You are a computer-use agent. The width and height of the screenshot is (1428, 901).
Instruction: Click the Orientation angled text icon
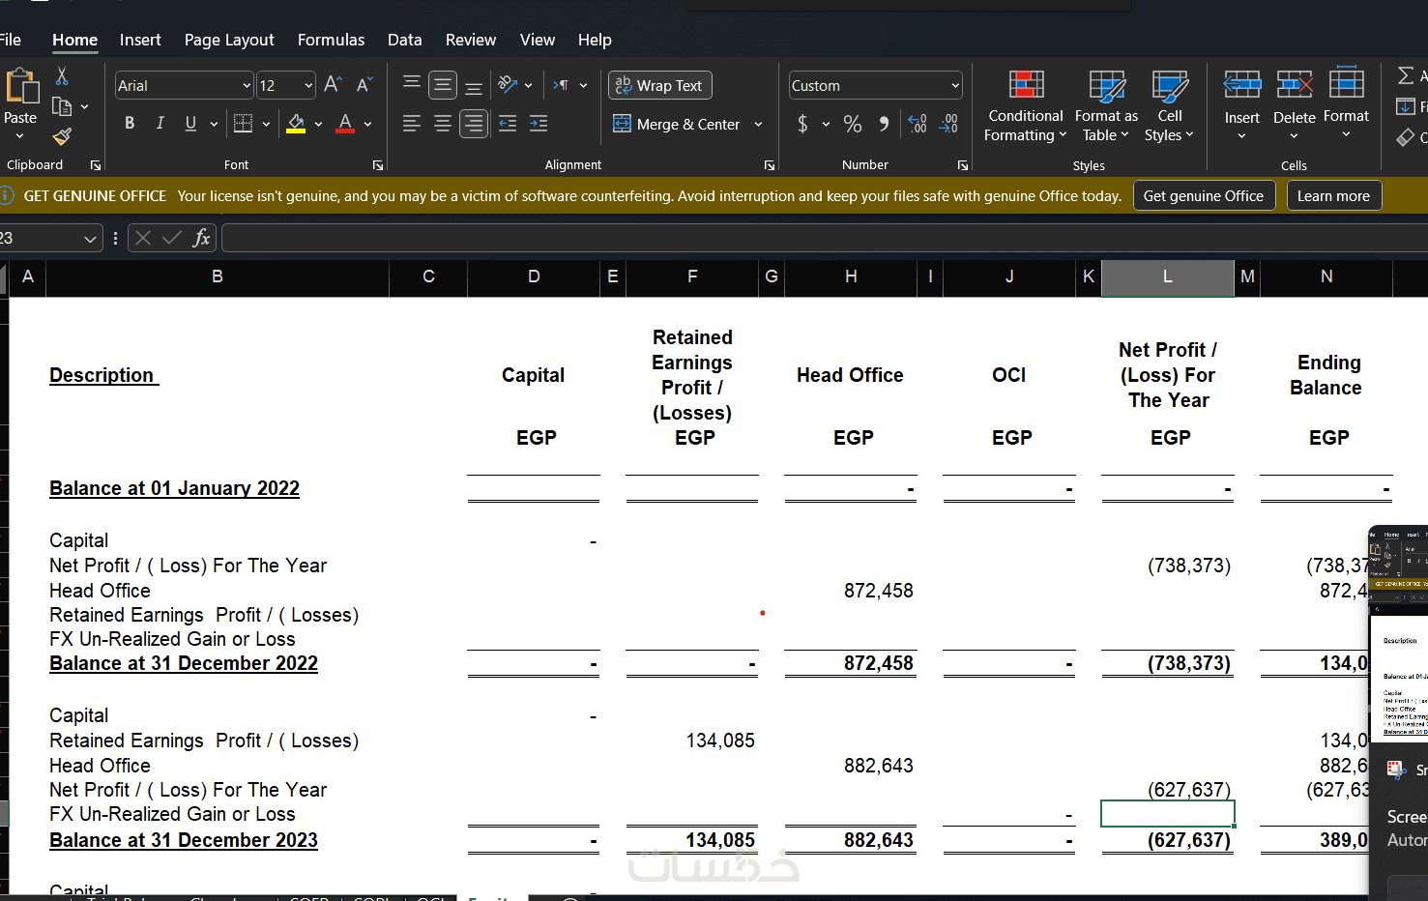click(x=509, y=85)
